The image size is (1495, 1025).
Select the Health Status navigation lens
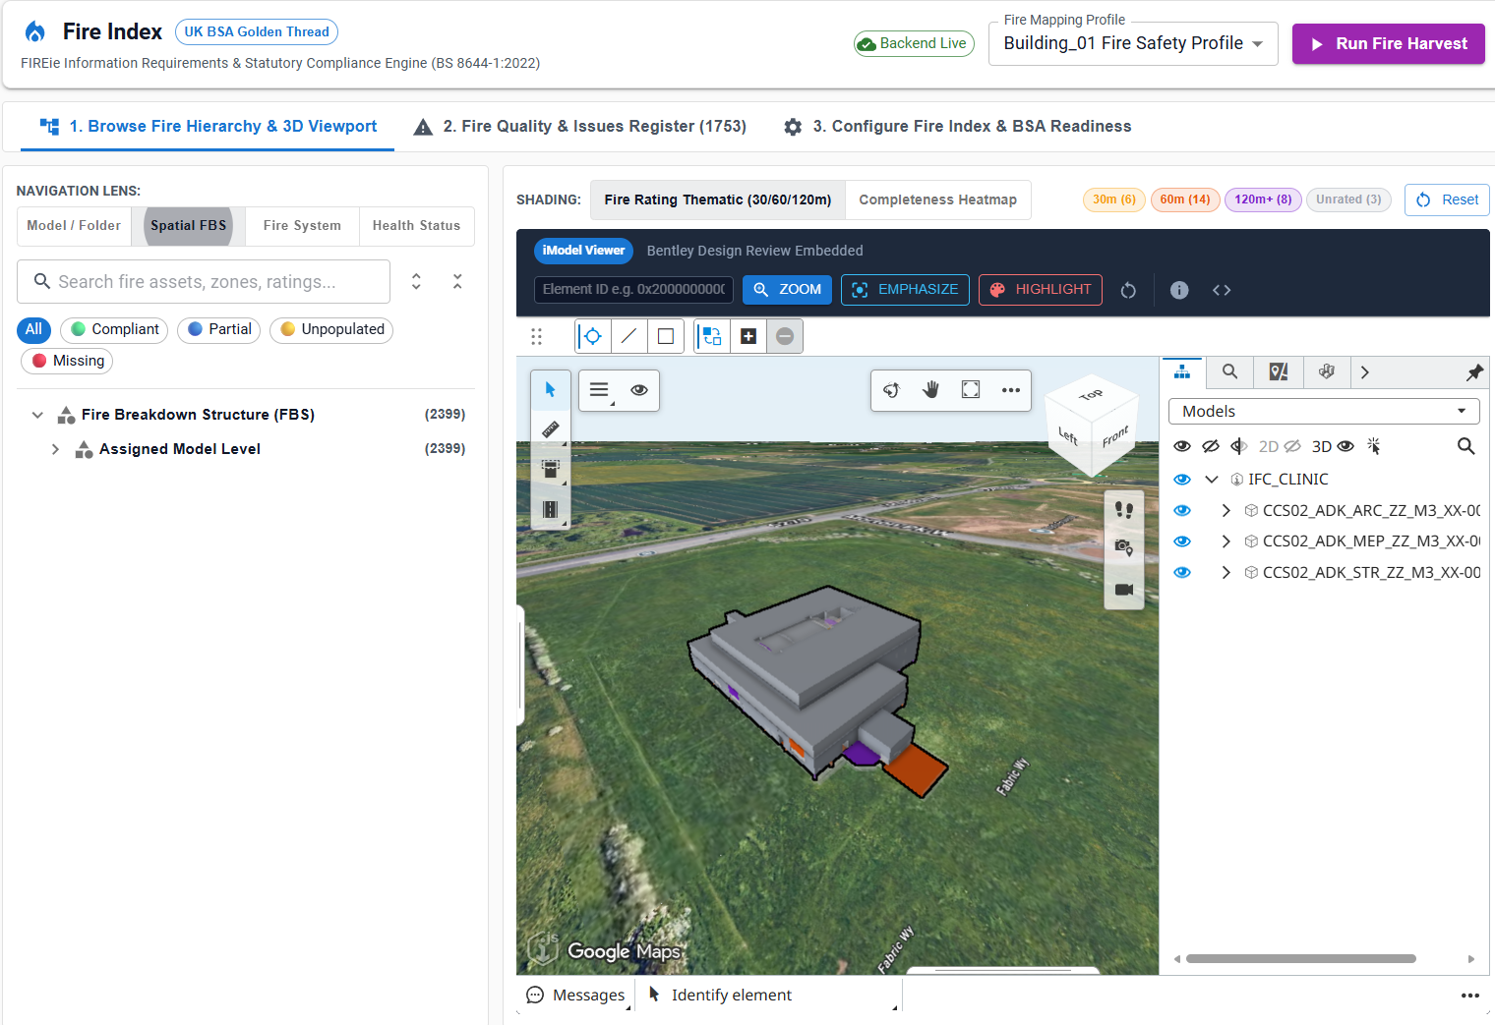[416, 226]
